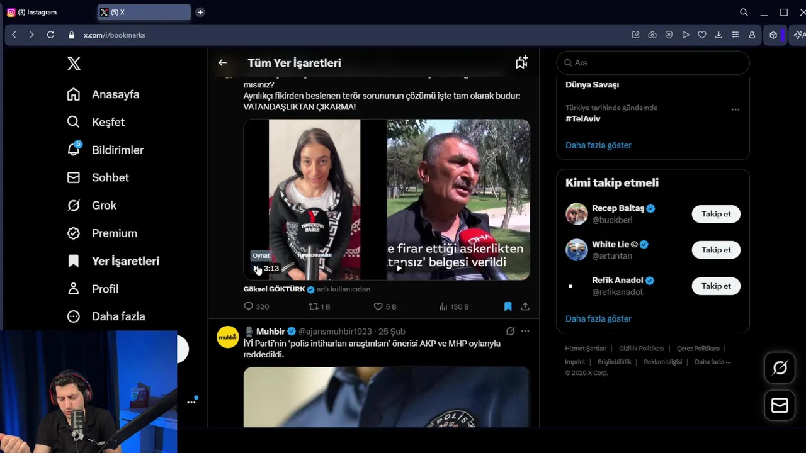This screenshot has width=806, height=453.
Task: Open more options for the #TelAviv trend
Action: point(735,109)
